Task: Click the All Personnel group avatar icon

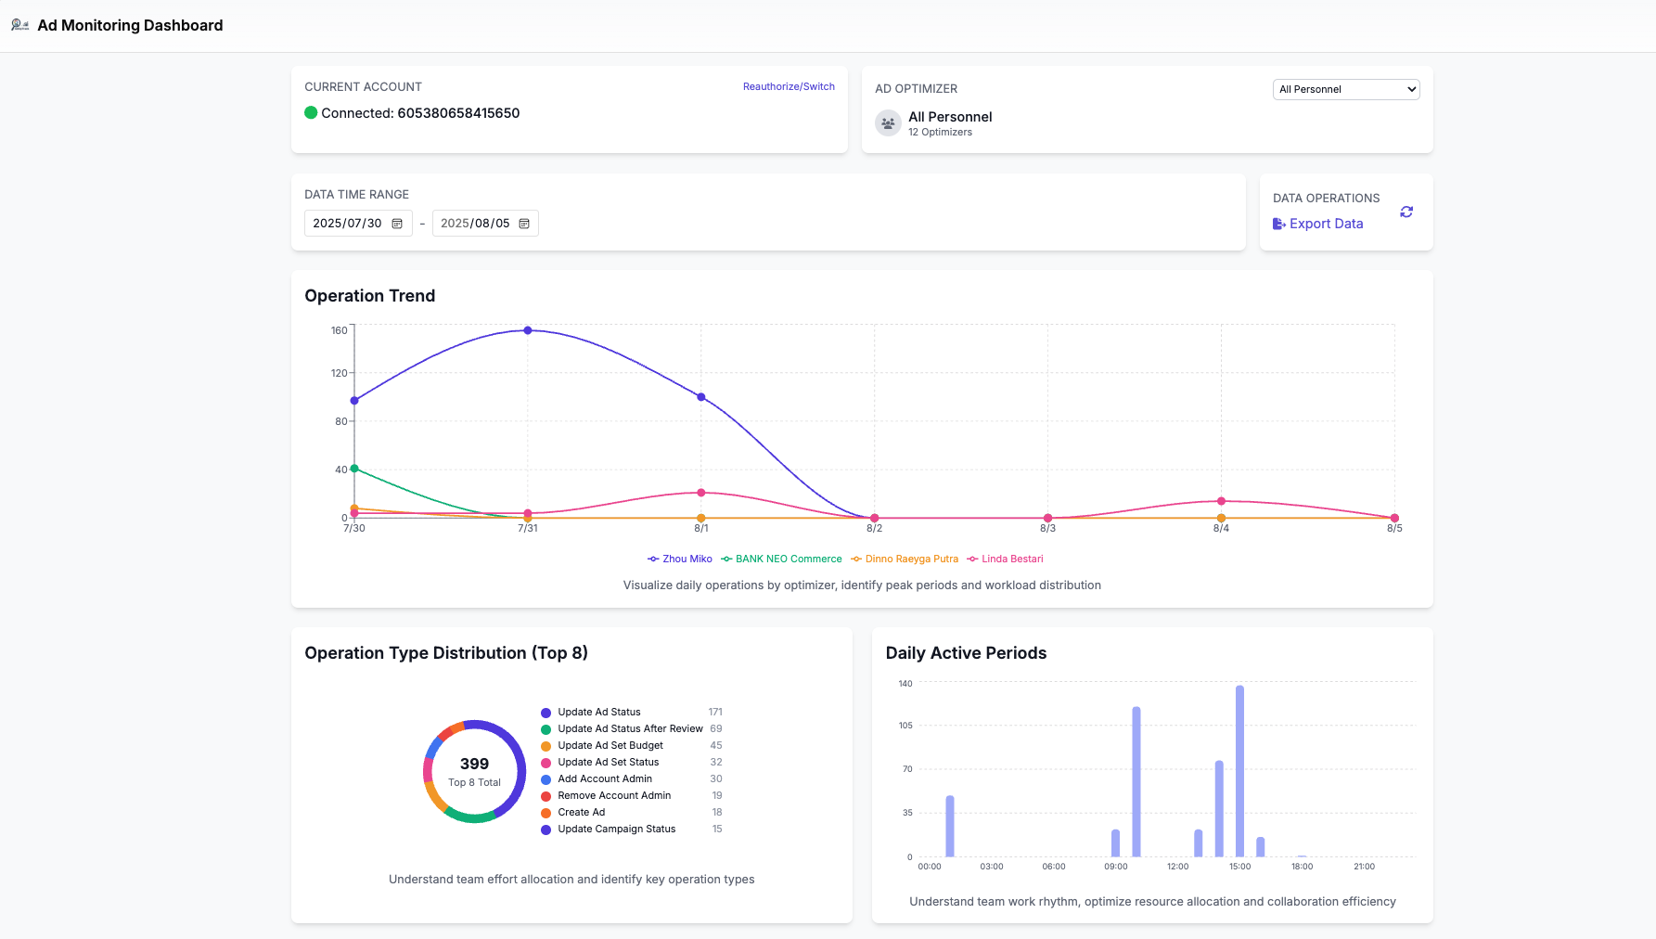Action: [x=888, y=123]
